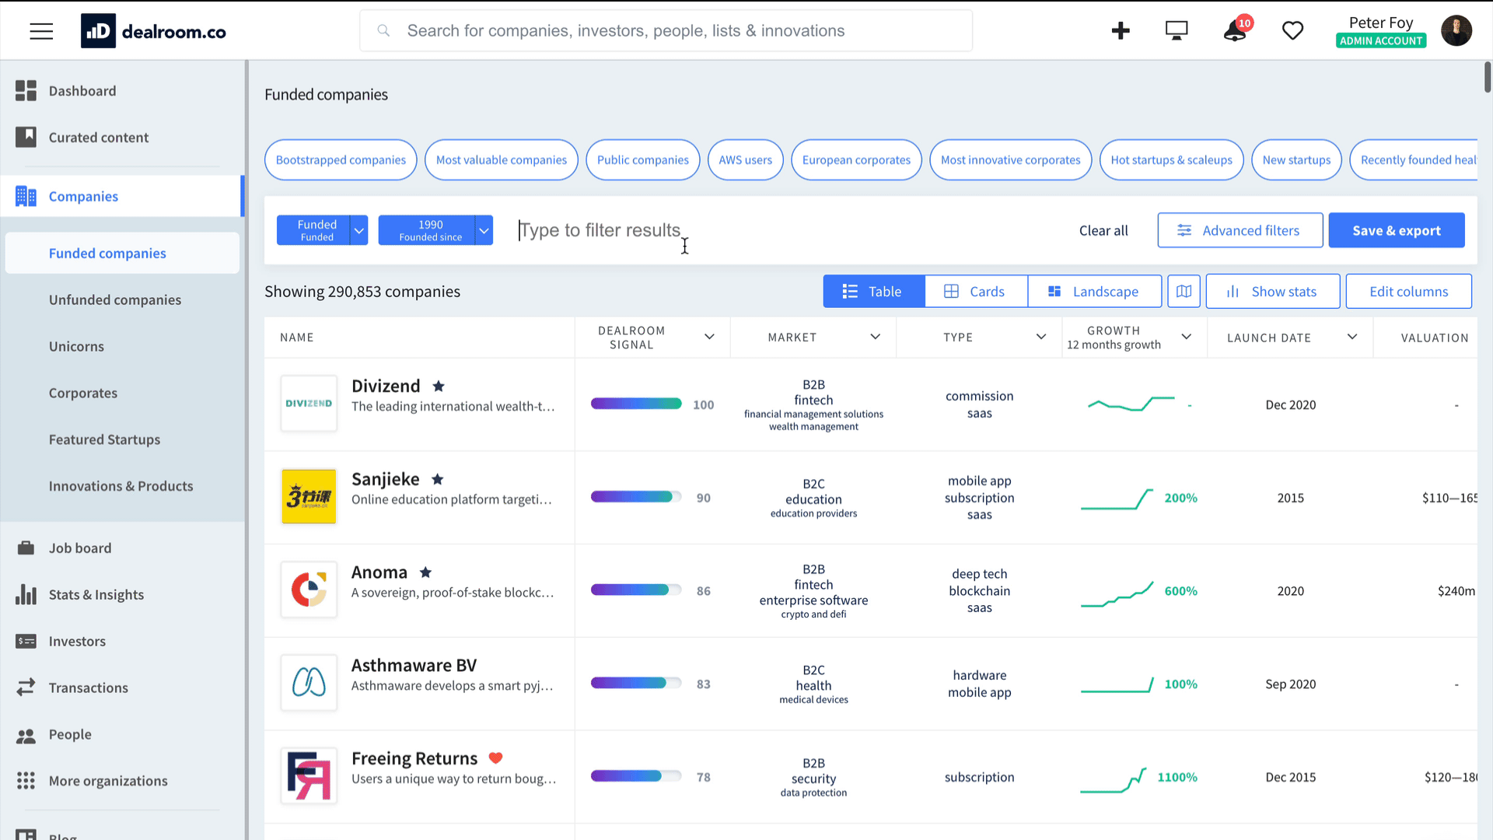The height and width of the screenshot is (840, 1493).
Task: Click Companies building icon
Action: [x=26, y=197]
